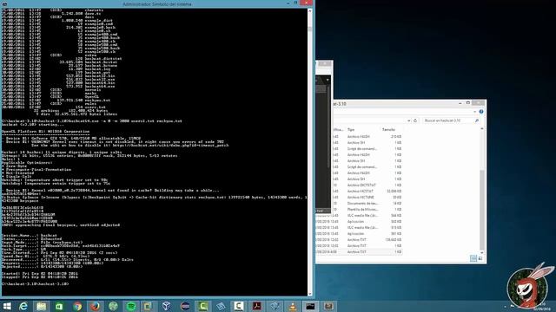Click the Explorer scrollbar down arrow

(482, 252)
